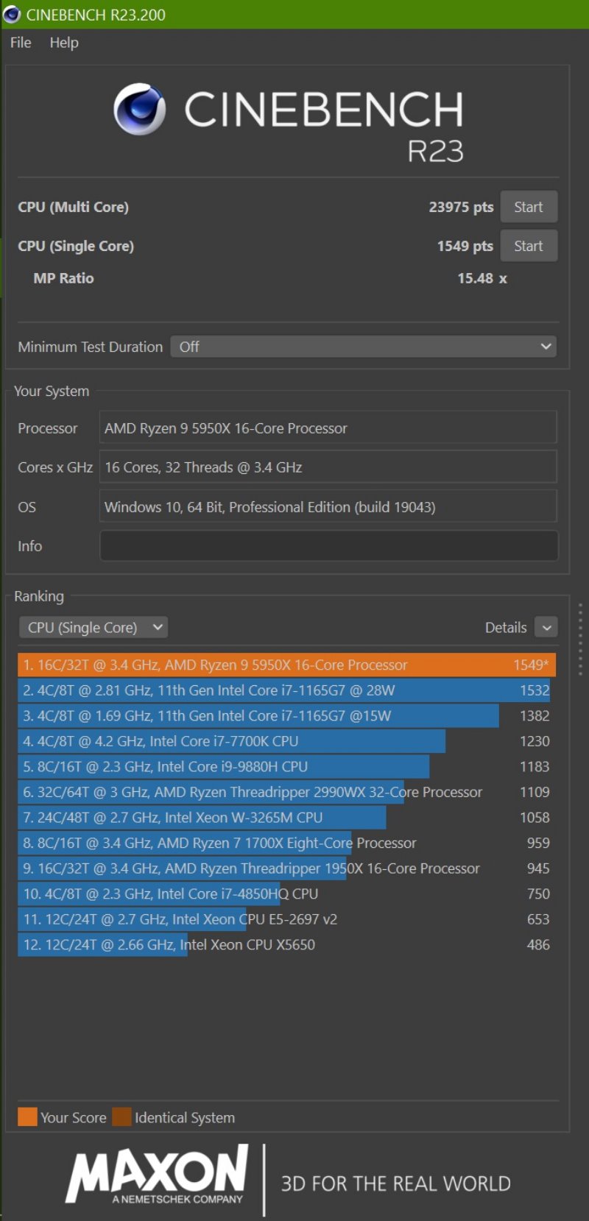Click the brown Identical System legend swatch

121,1117
